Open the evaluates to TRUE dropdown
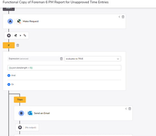The image size is (156, 136). 93,59
